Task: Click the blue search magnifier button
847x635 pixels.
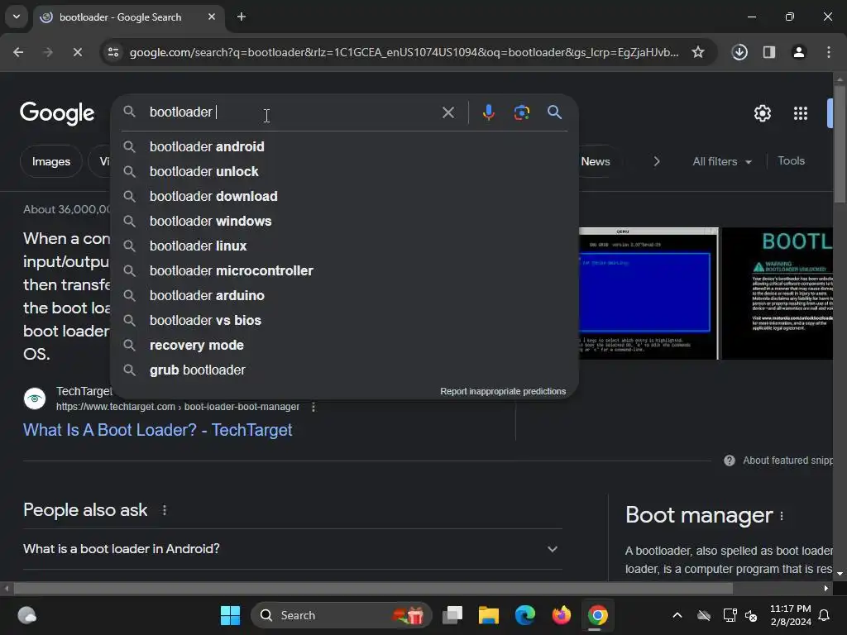Action: [554, 112]
